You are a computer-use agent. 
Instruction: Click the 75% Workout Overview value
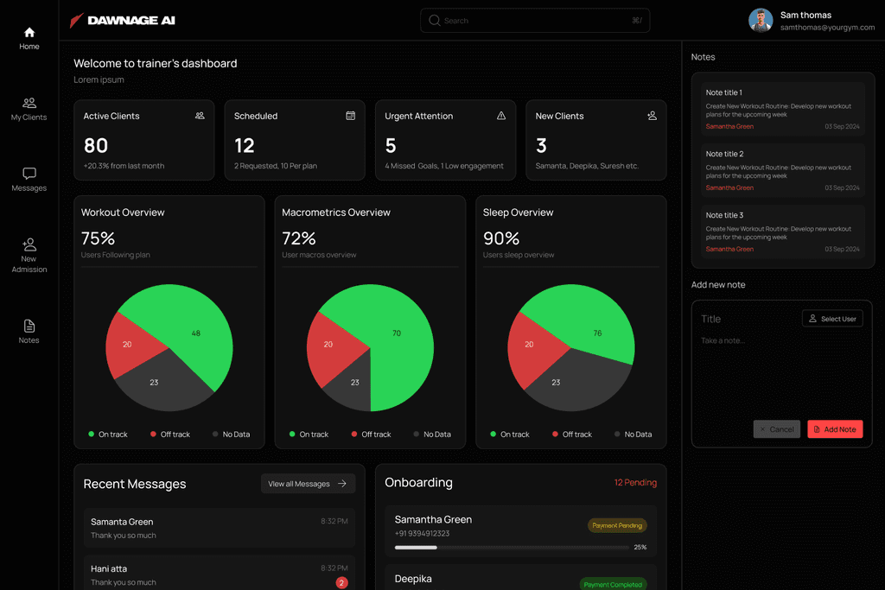tap(99, 238)
